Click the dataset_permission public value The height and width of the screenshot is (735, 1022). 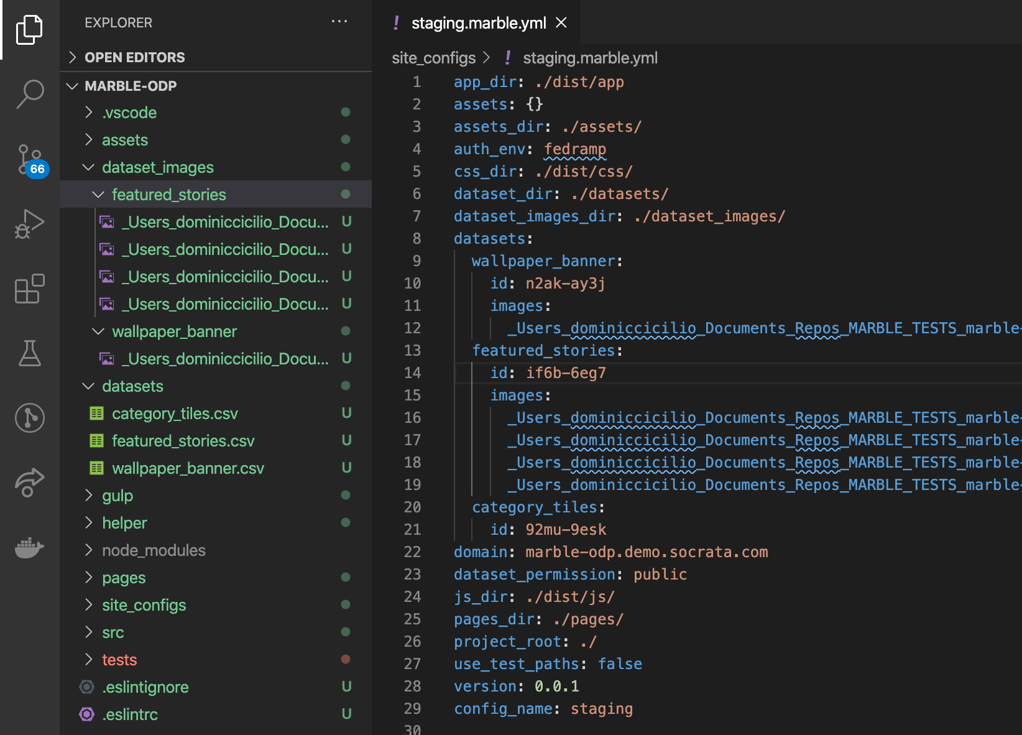[x=660, y=575]
